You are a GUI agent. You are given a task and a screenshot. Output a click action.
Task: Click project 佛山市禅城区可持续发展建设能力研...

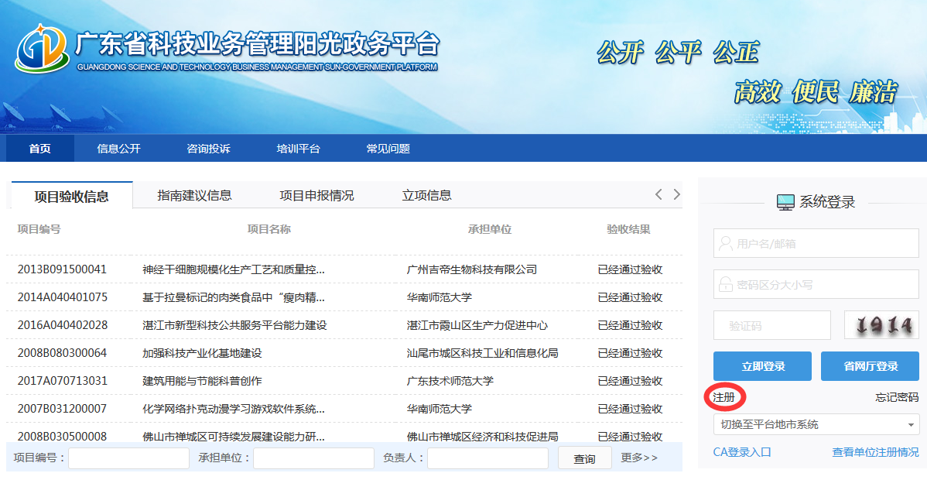click(234, 437)
